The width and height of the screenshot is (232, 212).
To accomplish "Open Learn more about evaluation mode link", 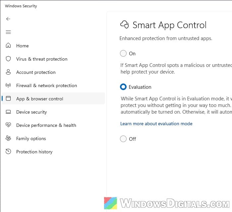I will tap(156, 124).
